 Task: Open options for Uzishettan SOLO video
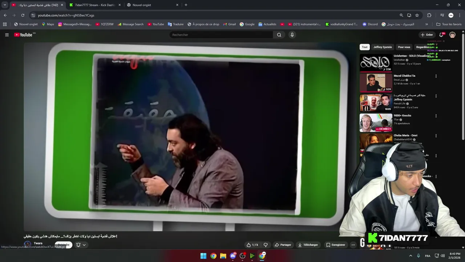[x=436, y=56]
